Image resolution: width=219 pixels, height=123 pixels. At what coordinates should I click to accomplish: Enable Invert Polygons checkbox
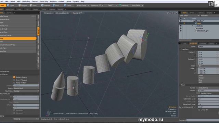(x=14, y=80)
